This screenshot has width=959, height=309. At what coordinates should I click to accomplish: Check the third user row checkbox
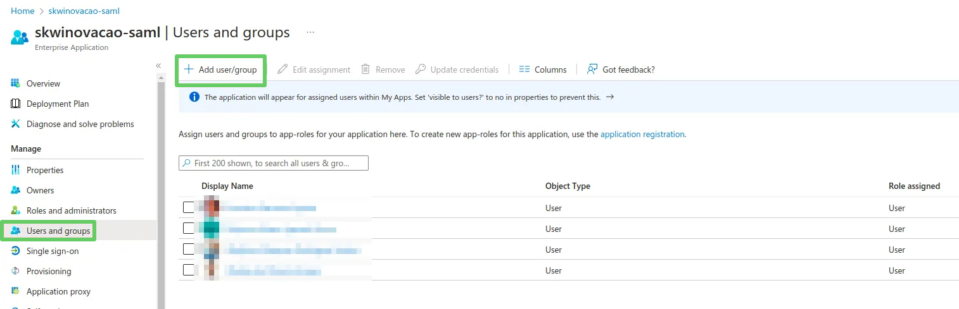[189, 249]
